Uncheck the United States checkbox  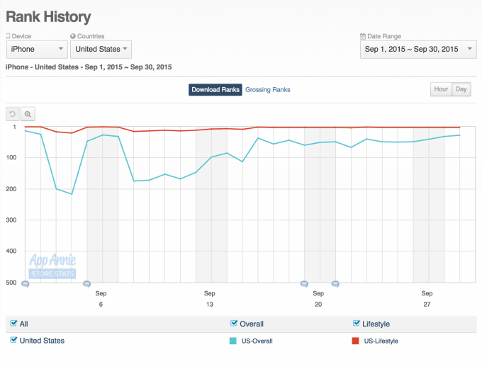[x=14, y=341]
